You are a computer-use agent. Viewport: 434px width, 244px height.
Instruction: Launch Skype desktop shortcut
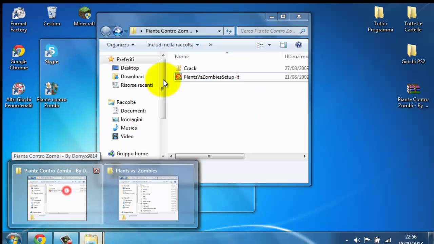tap(52, 55)
